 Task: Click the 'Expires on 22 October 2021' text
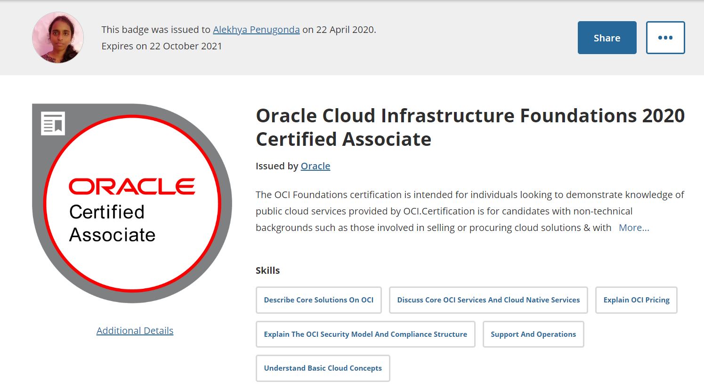tap(162, 46)
